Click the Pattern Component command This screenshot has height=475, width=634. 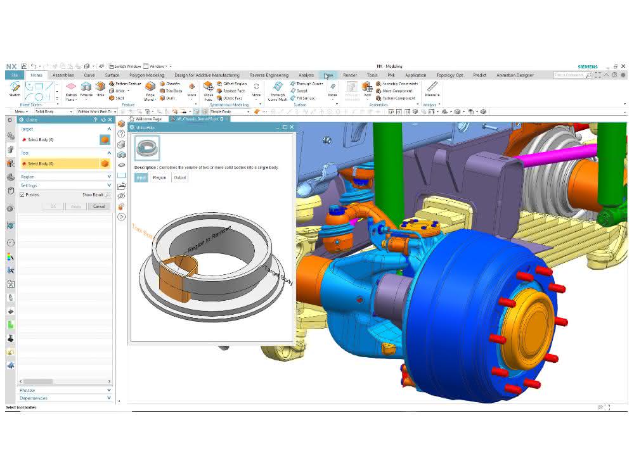pyautogui.click(x=396, y=98)
